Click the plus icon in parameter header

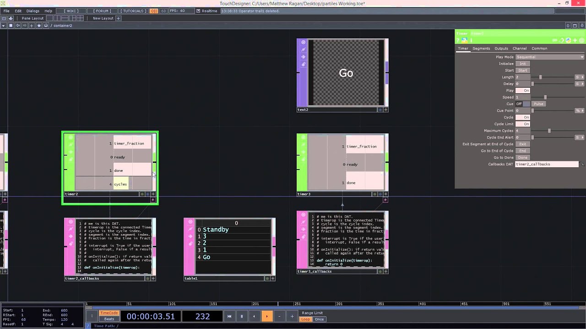575,40
